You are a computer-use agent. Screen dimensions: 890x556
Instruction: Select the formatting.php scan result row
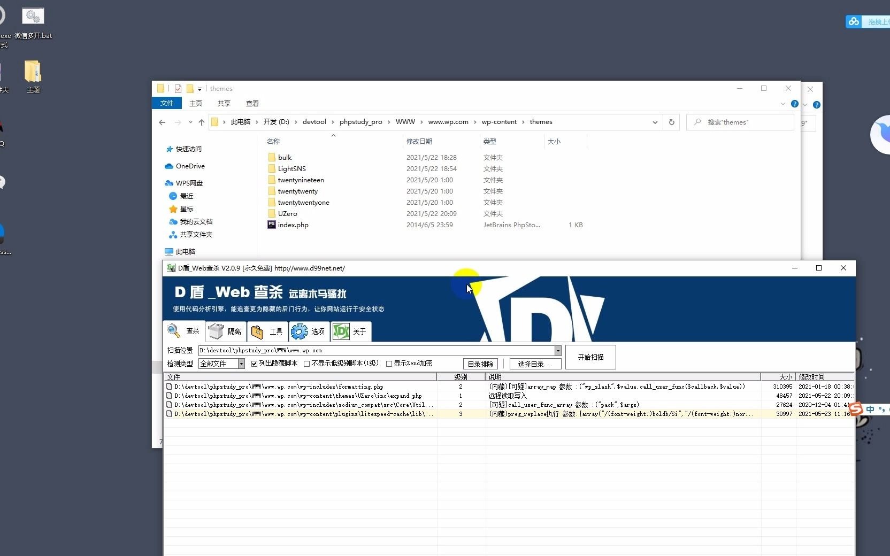click(x=509, y=387)
